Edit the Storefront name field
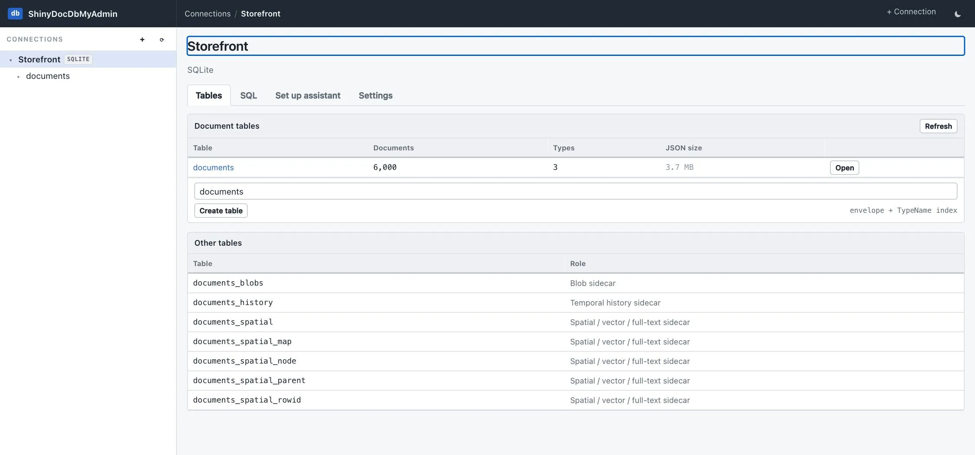The width and height of the screenshot is (975, 455). [575, 46]
